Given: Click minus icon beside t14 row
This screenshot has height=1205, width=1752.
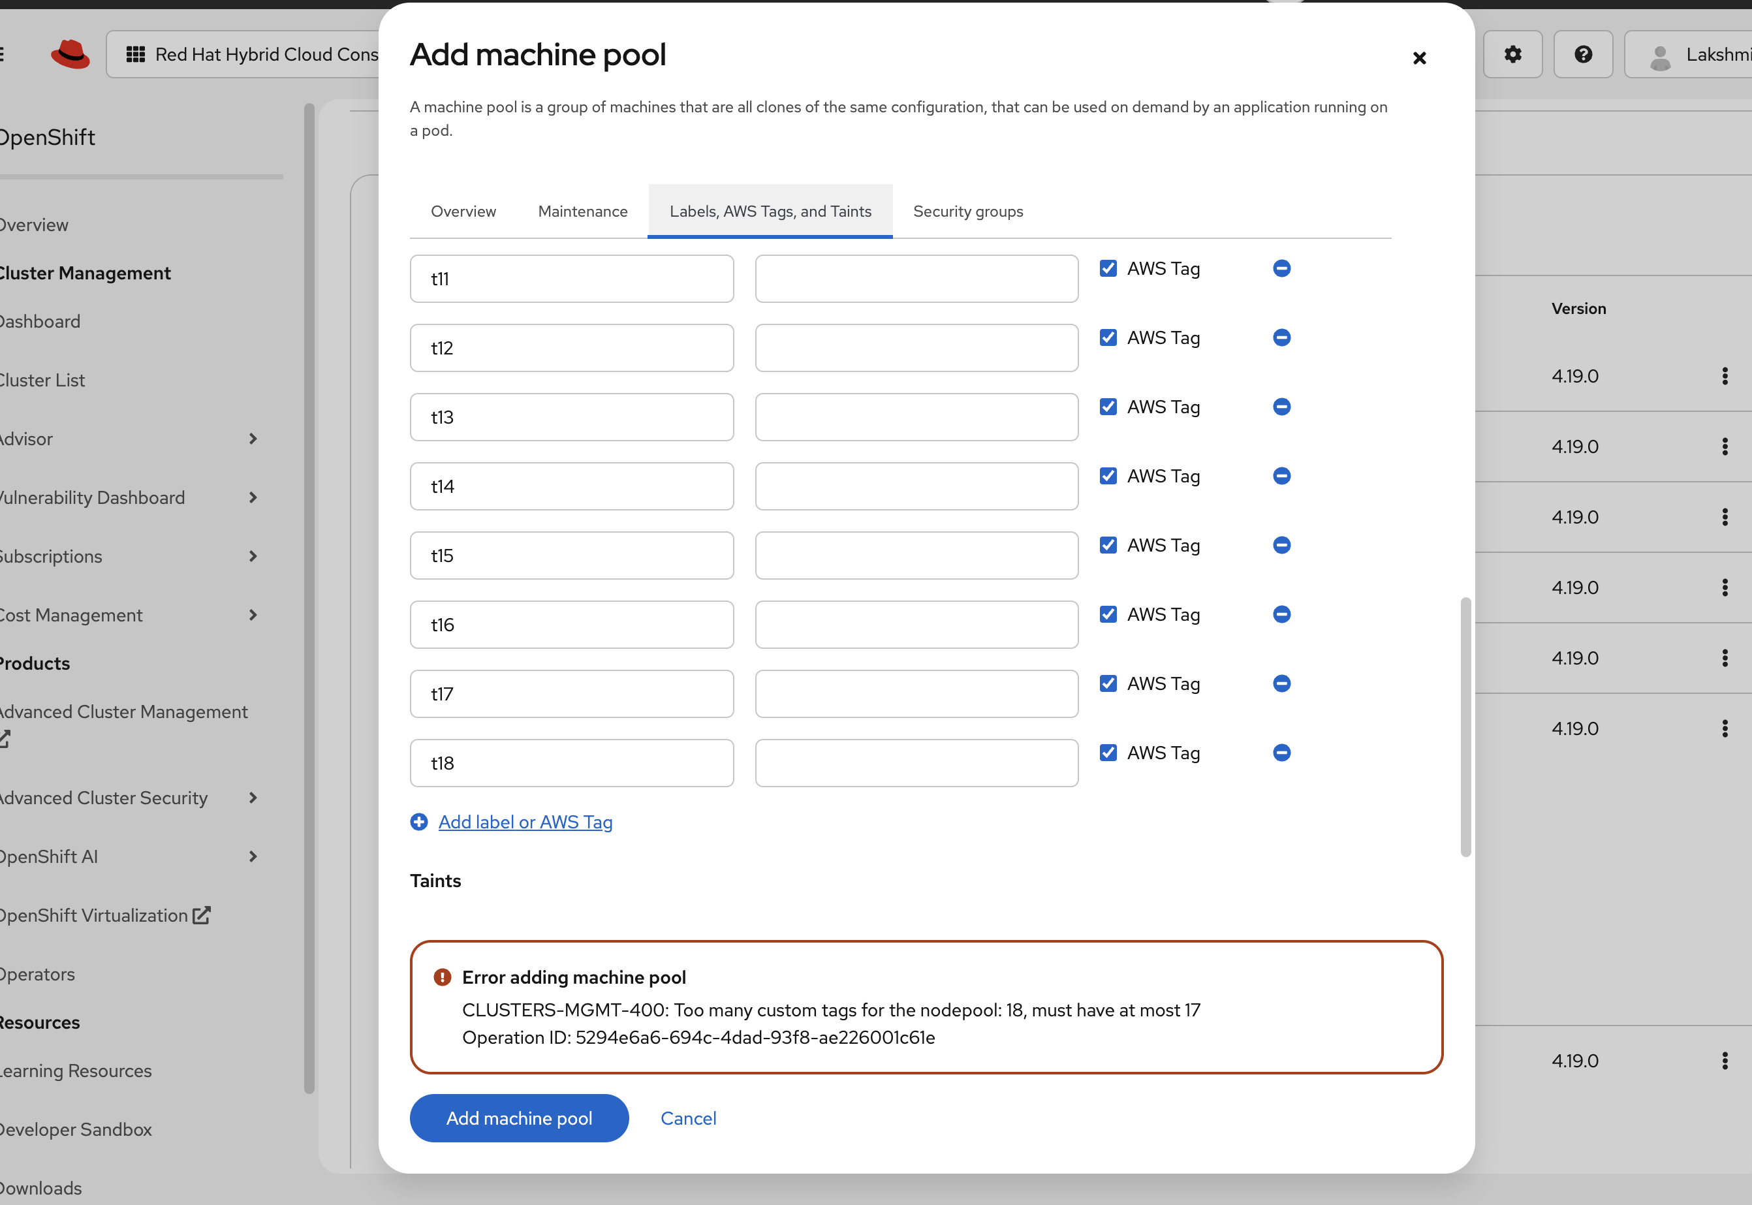Looking at the screenshot, I should (x=1281, y=477).
